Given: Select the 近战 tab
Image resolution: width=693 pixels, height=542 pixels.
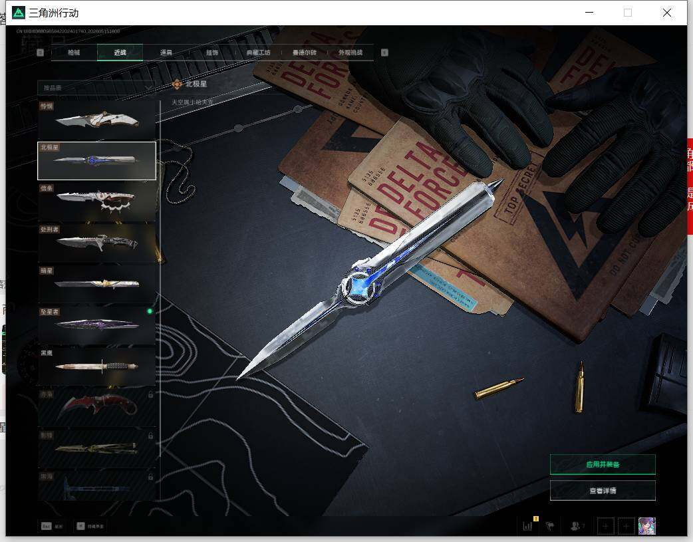Looking at the screenshot, I should click(120, 53).
